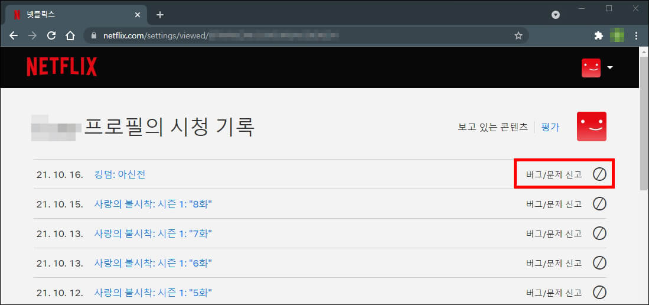Select 보고 있는 콘텐츠 view
The height and width of the screenshot is (305, 649).
tap(493, 127)
